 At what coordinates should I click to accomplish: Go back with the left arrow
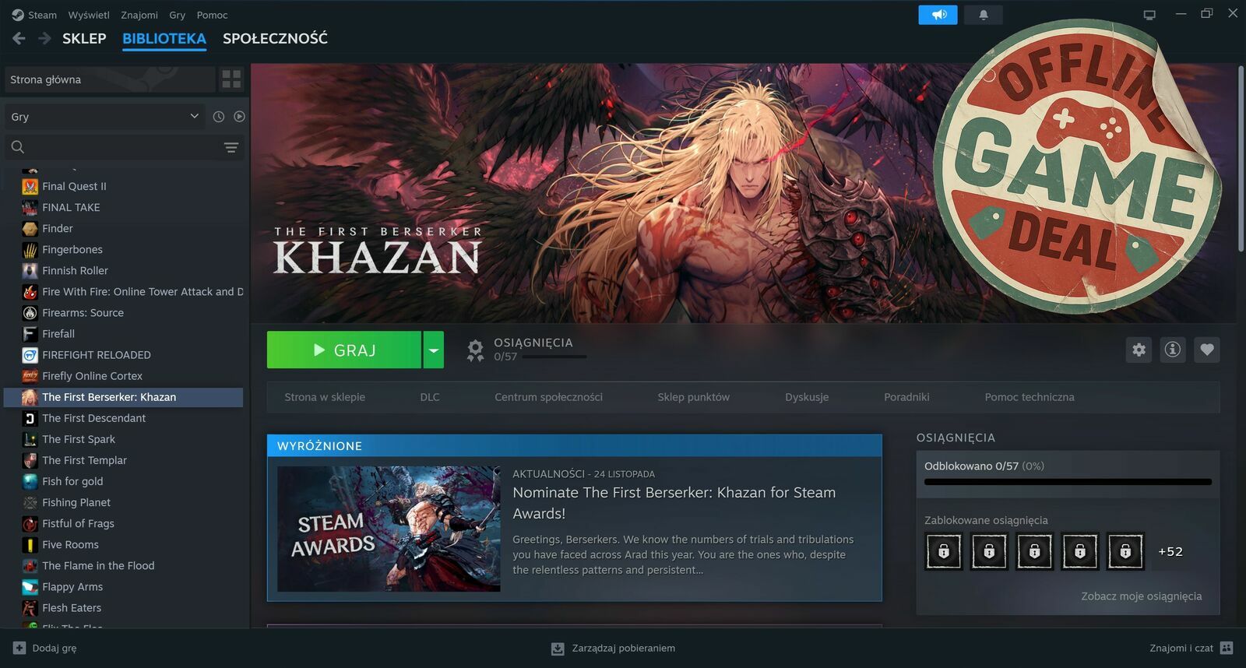point(19,38)
